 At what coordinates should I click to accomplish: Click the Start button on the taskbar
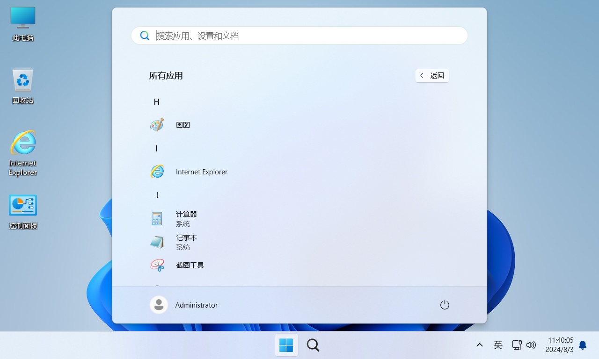[x=286, y=345]
